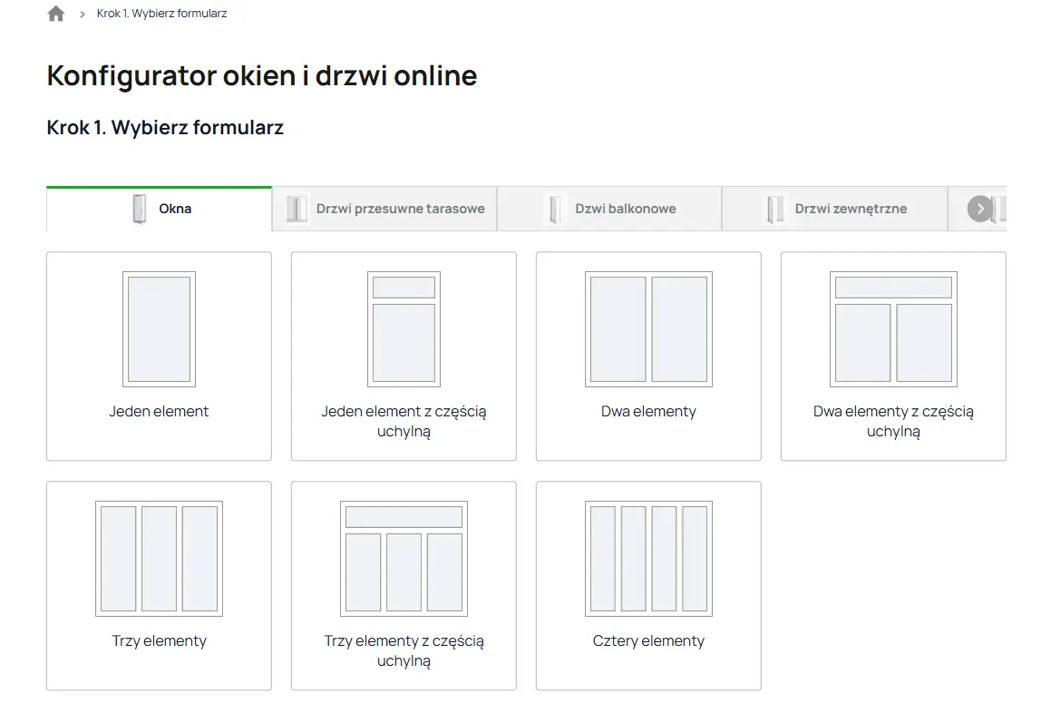Screen dimensions: 1051x713
Task: Select three-pane window with top tilt diagram
Action: pyautogui.click(x=404, y=559)
